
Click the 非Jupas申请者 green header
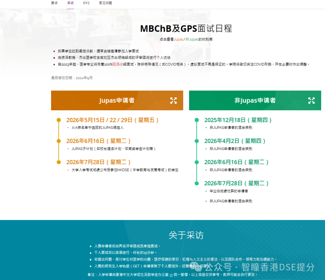tap(255, 100)
